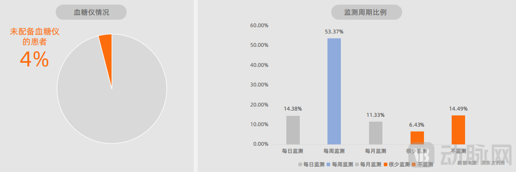
Task: Click the 每周监测 axis label
Action: [334, 152]
